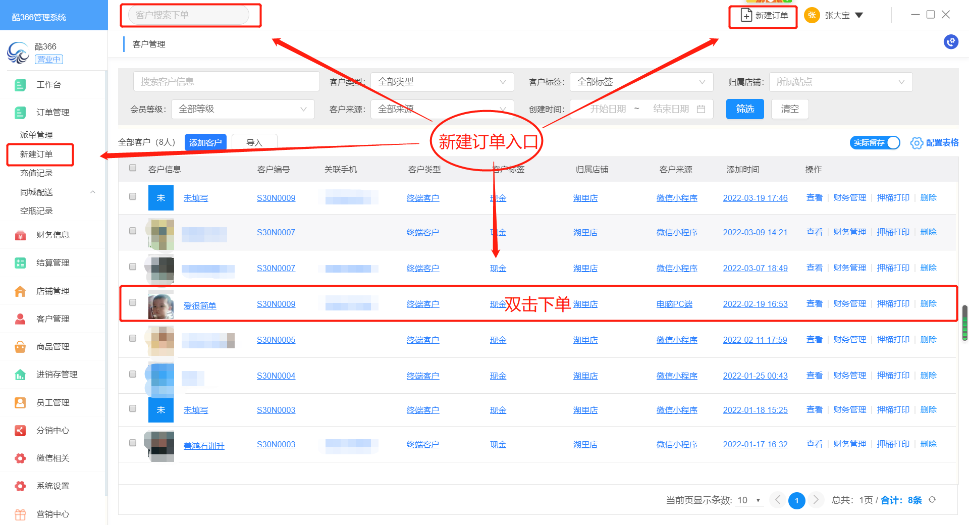
Task: Open the 会员等级 dropdown
Action: click(x=242, y=109)
